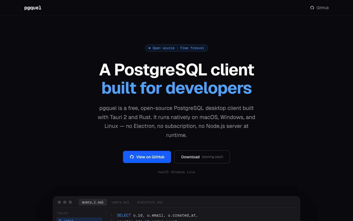Click the TABLES sidebar label

pyautogui.click(x=62, y=213)
